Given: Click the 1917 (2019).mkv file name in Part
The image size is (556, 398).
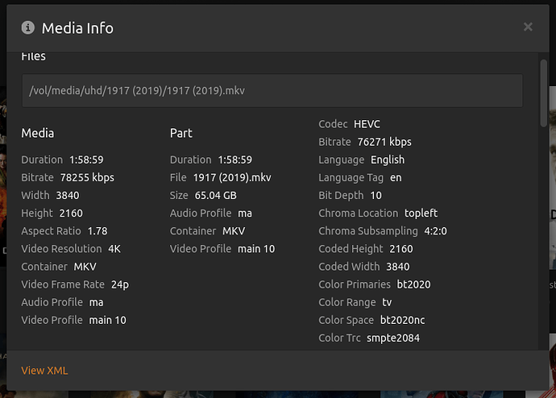Looking at the screenshot, I should 232,177.
